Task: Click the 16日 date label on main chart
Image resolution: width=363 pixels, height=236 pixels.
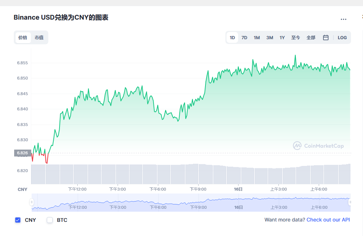Action: (x=238, y=189)
